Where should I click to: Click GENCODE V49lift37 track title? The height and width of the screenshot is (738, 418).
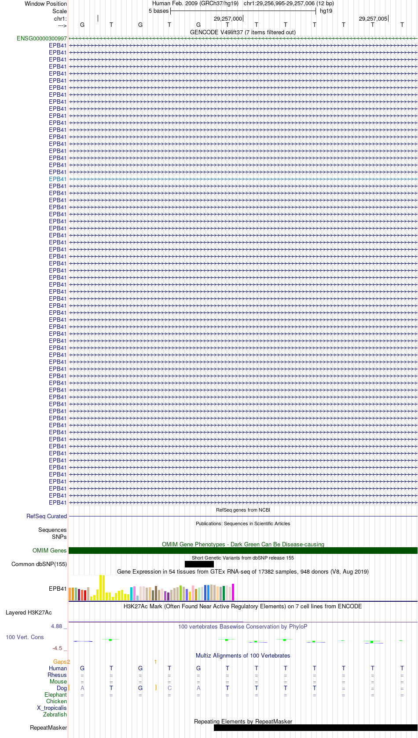point(243,32)
